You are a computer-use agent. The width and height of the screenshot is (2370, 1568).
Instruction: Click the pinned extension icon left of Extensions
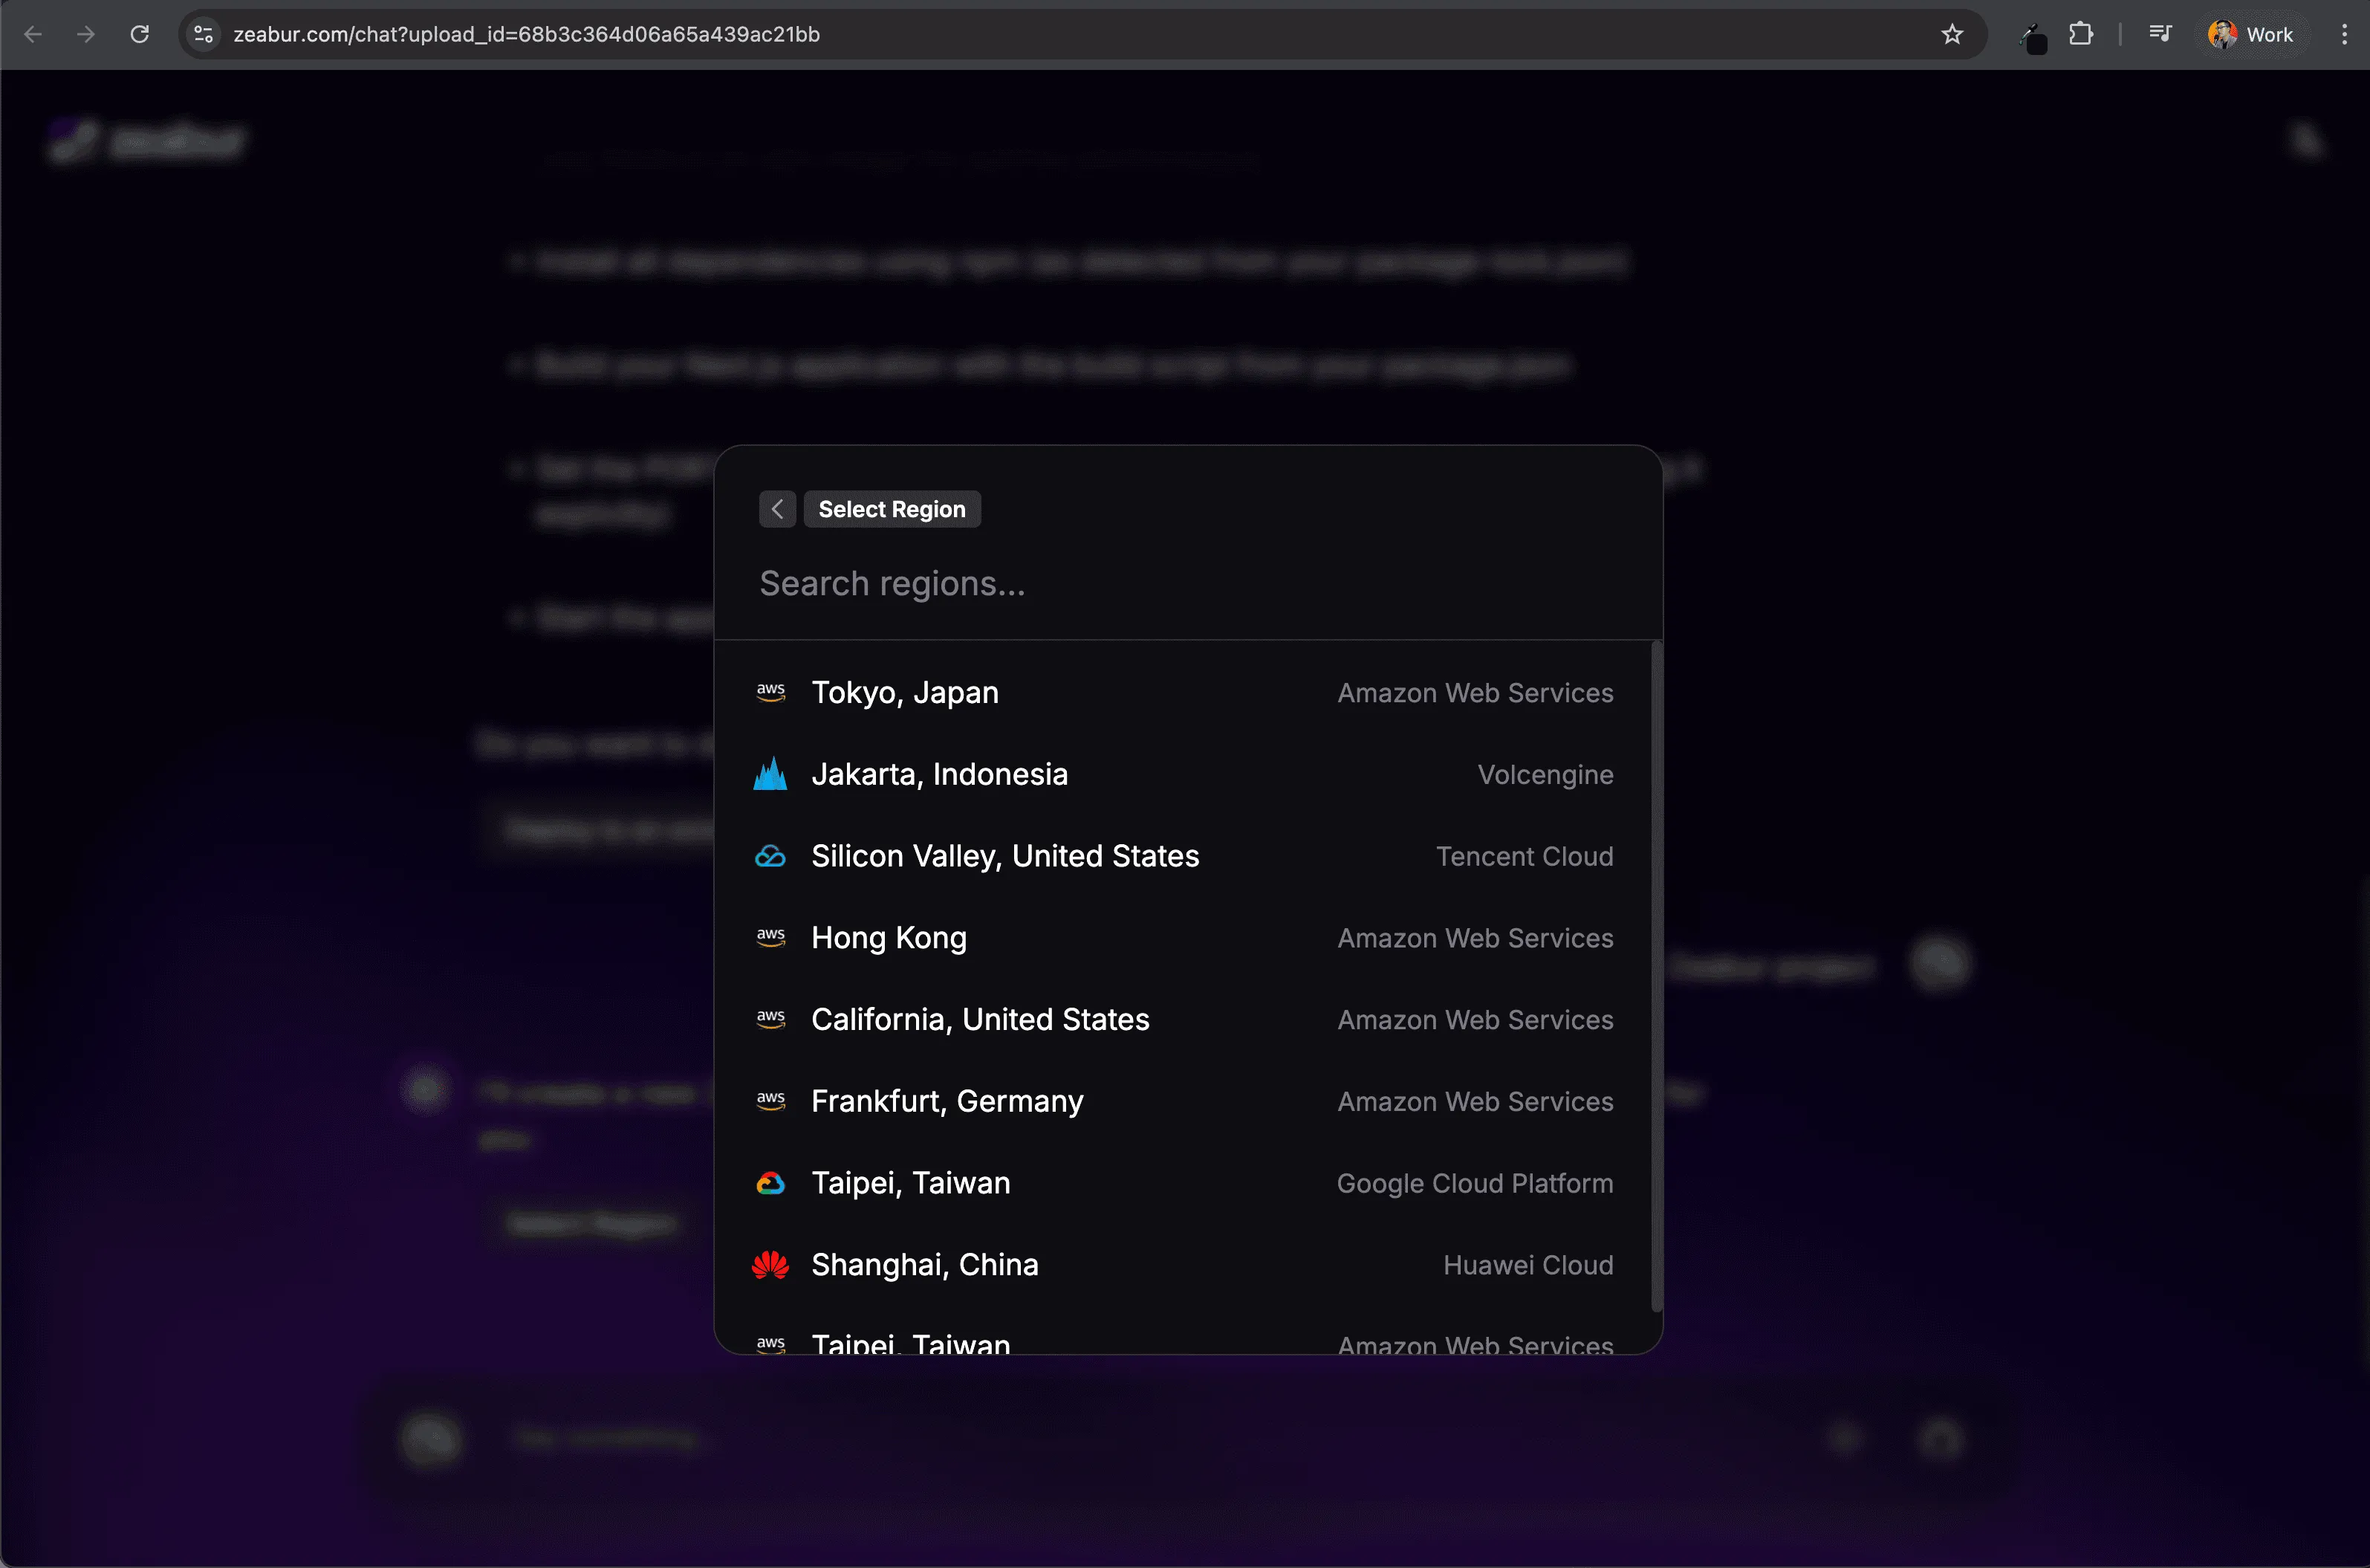[x=2034, y=37]
